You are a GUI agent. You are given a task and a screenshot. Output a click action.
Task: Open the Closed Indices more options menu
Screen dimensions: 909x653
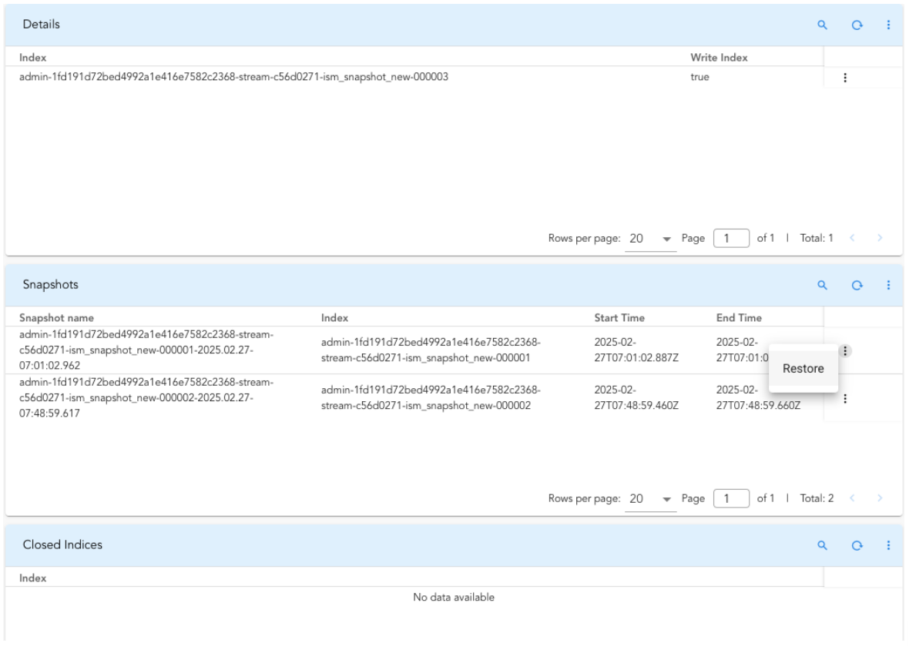[x=888, y=545]
